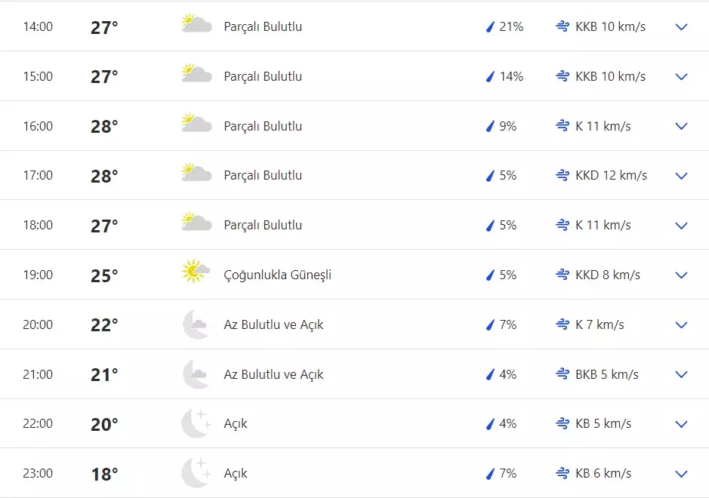The width and height of the screenshot is (709, 498).
Task: Click the KB 5 km/s wind reading
Action: [x=603, y=424]
